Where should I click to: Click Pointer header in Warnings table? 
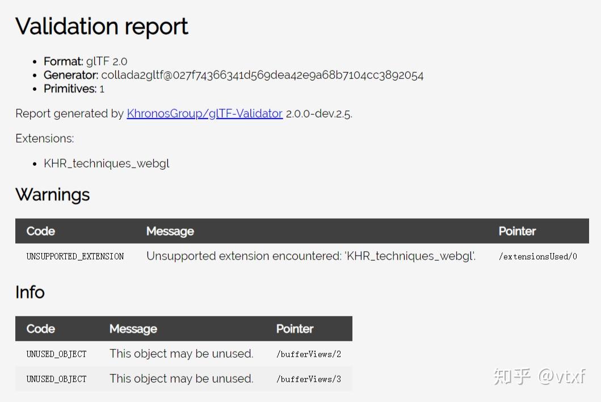pos(517,231)
